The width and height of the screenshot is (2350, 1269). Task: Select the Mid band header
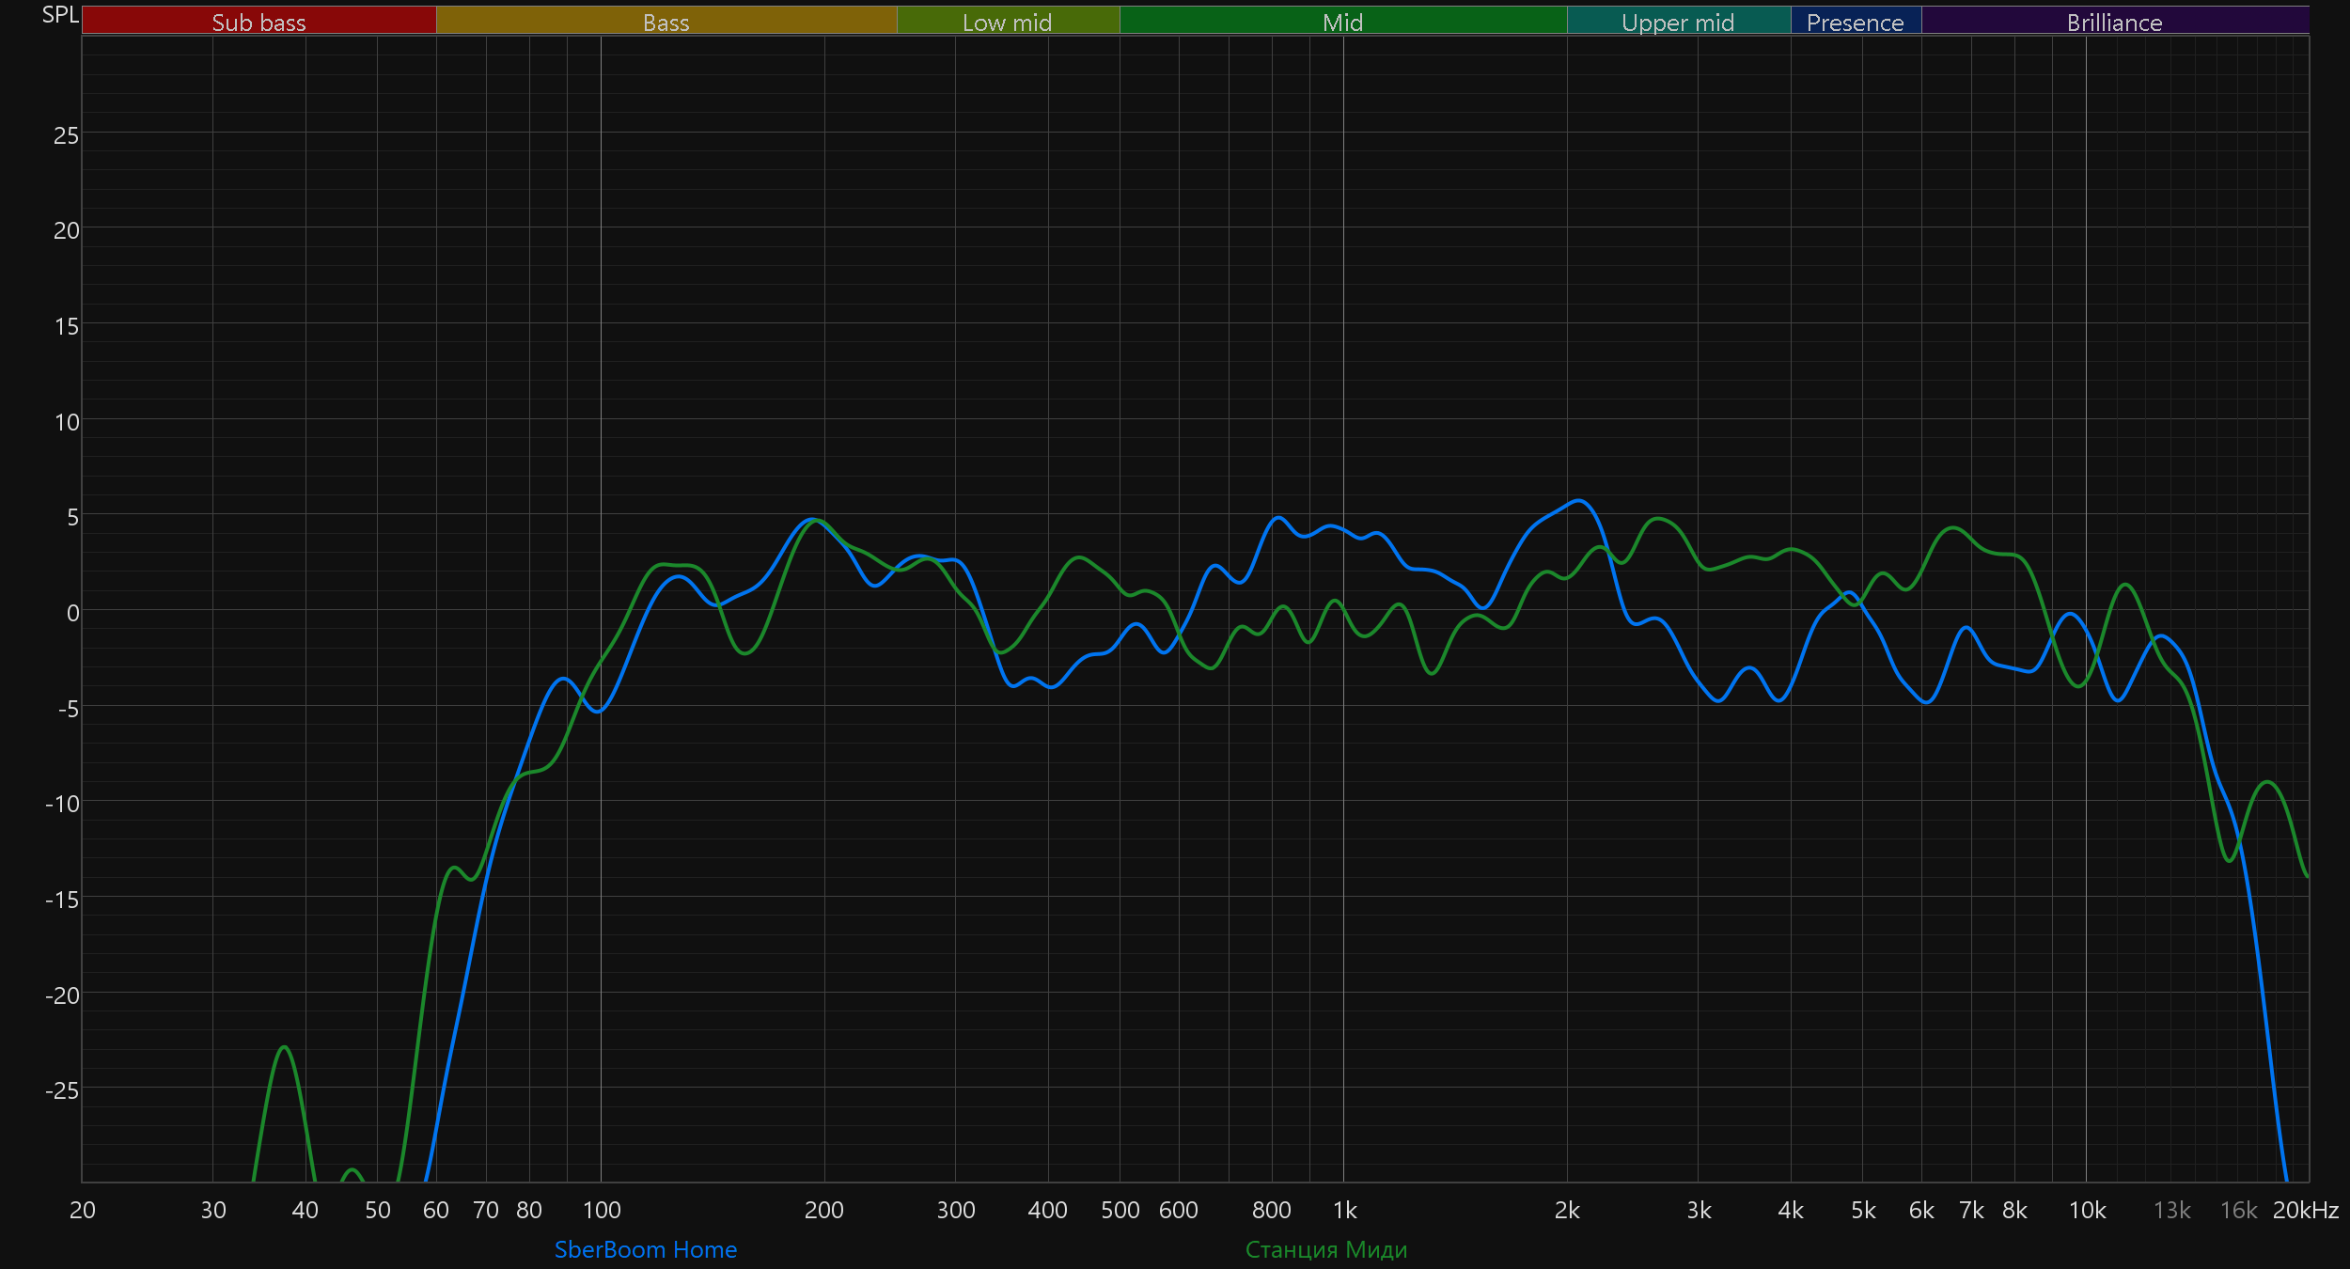(1342, 22)
